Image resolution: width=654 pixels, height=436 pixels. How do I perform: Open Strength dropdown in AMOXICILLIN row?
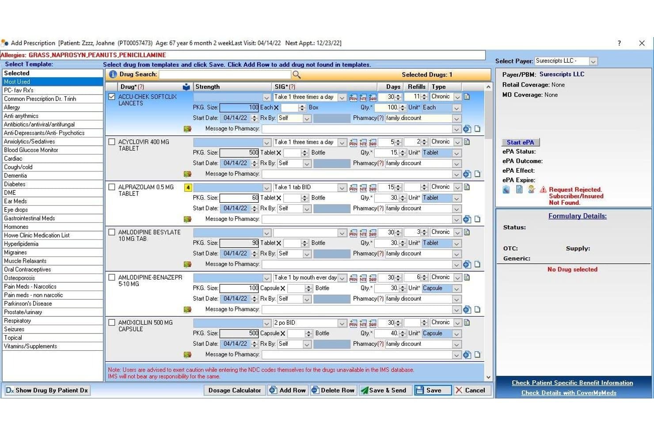point(266,323)
